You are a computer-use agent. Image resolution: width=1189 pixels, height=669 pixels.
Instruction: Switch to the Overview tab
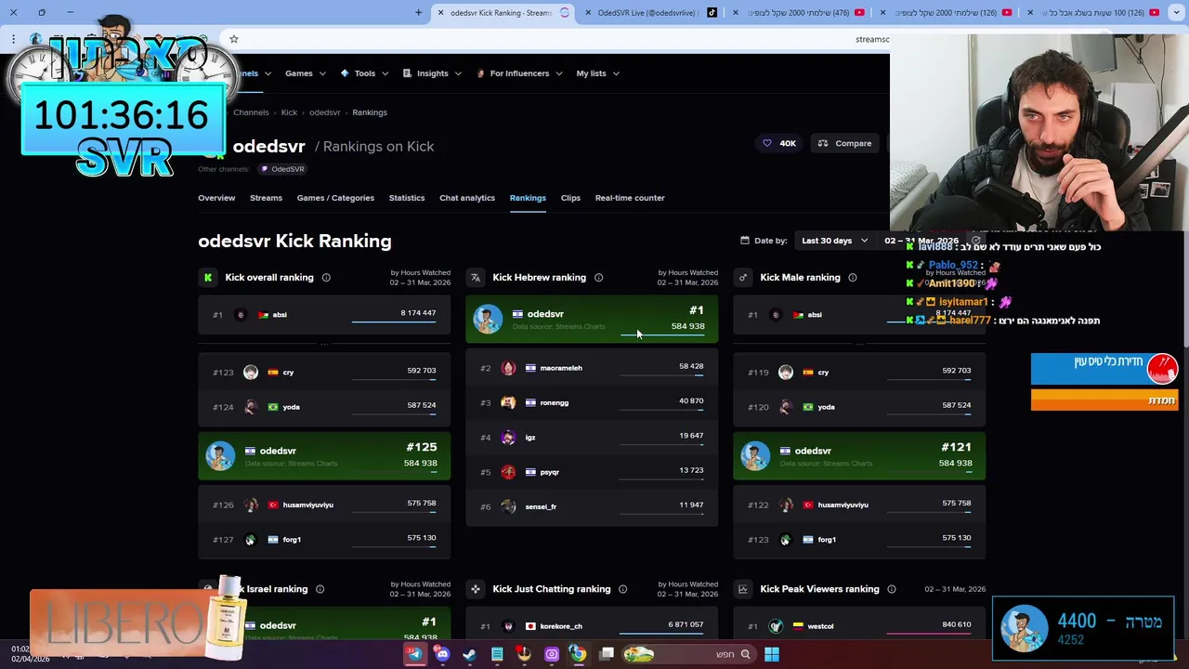[x=216, y=198]
